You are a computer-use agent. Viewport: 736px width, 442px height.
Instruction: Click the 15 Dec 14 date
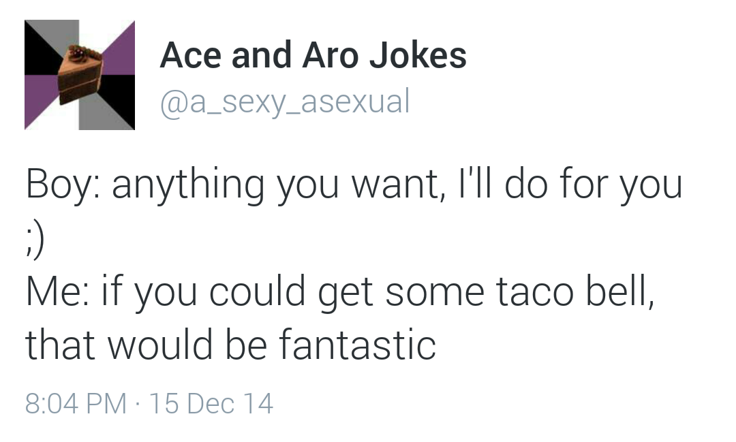click(x=211, y=404)
